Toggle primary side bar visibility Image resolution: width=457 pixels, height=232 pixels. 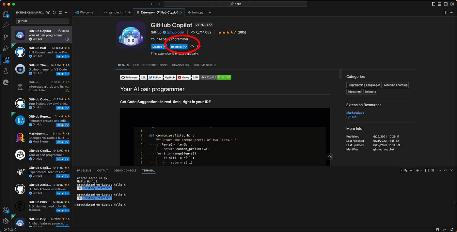click(433, 4)
